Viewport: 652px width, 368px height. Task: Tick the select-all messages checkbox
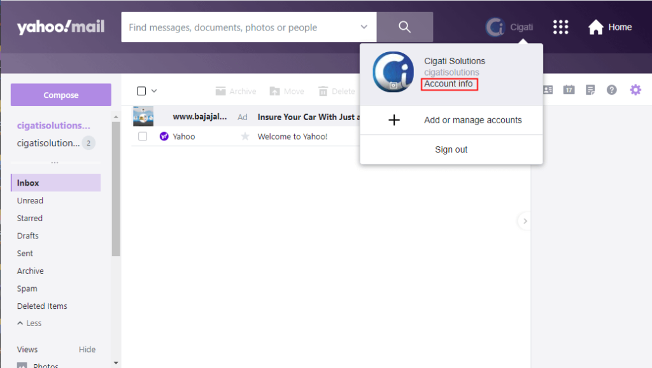141,91
